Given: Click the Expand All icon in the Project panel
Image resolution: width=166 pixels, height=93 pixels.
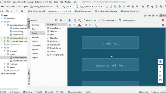Looking at the screenshot, I should tap(12, 11).
